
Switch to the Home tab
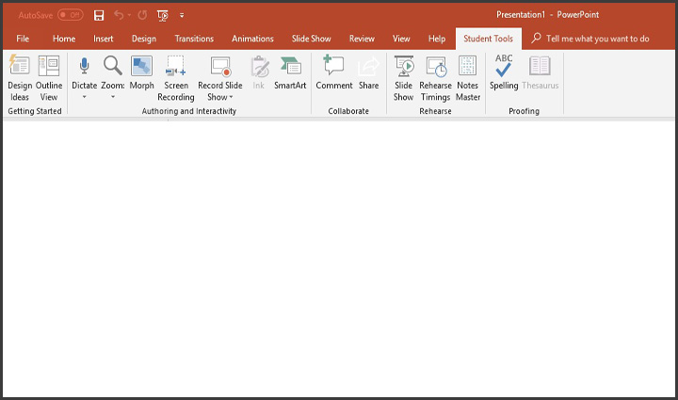(x=64, y=39)
